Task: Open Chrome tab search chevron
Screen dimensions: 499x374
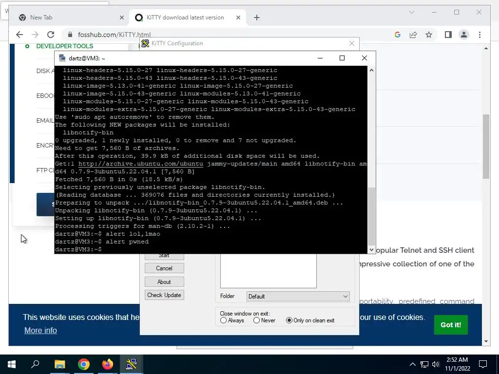Action: (411, 12)
